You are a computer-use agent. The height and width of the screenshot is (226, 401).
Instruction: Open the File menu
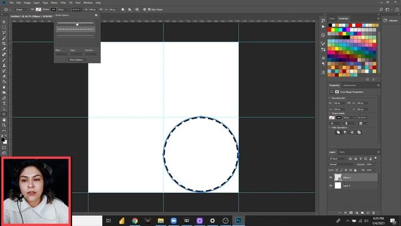11,3
